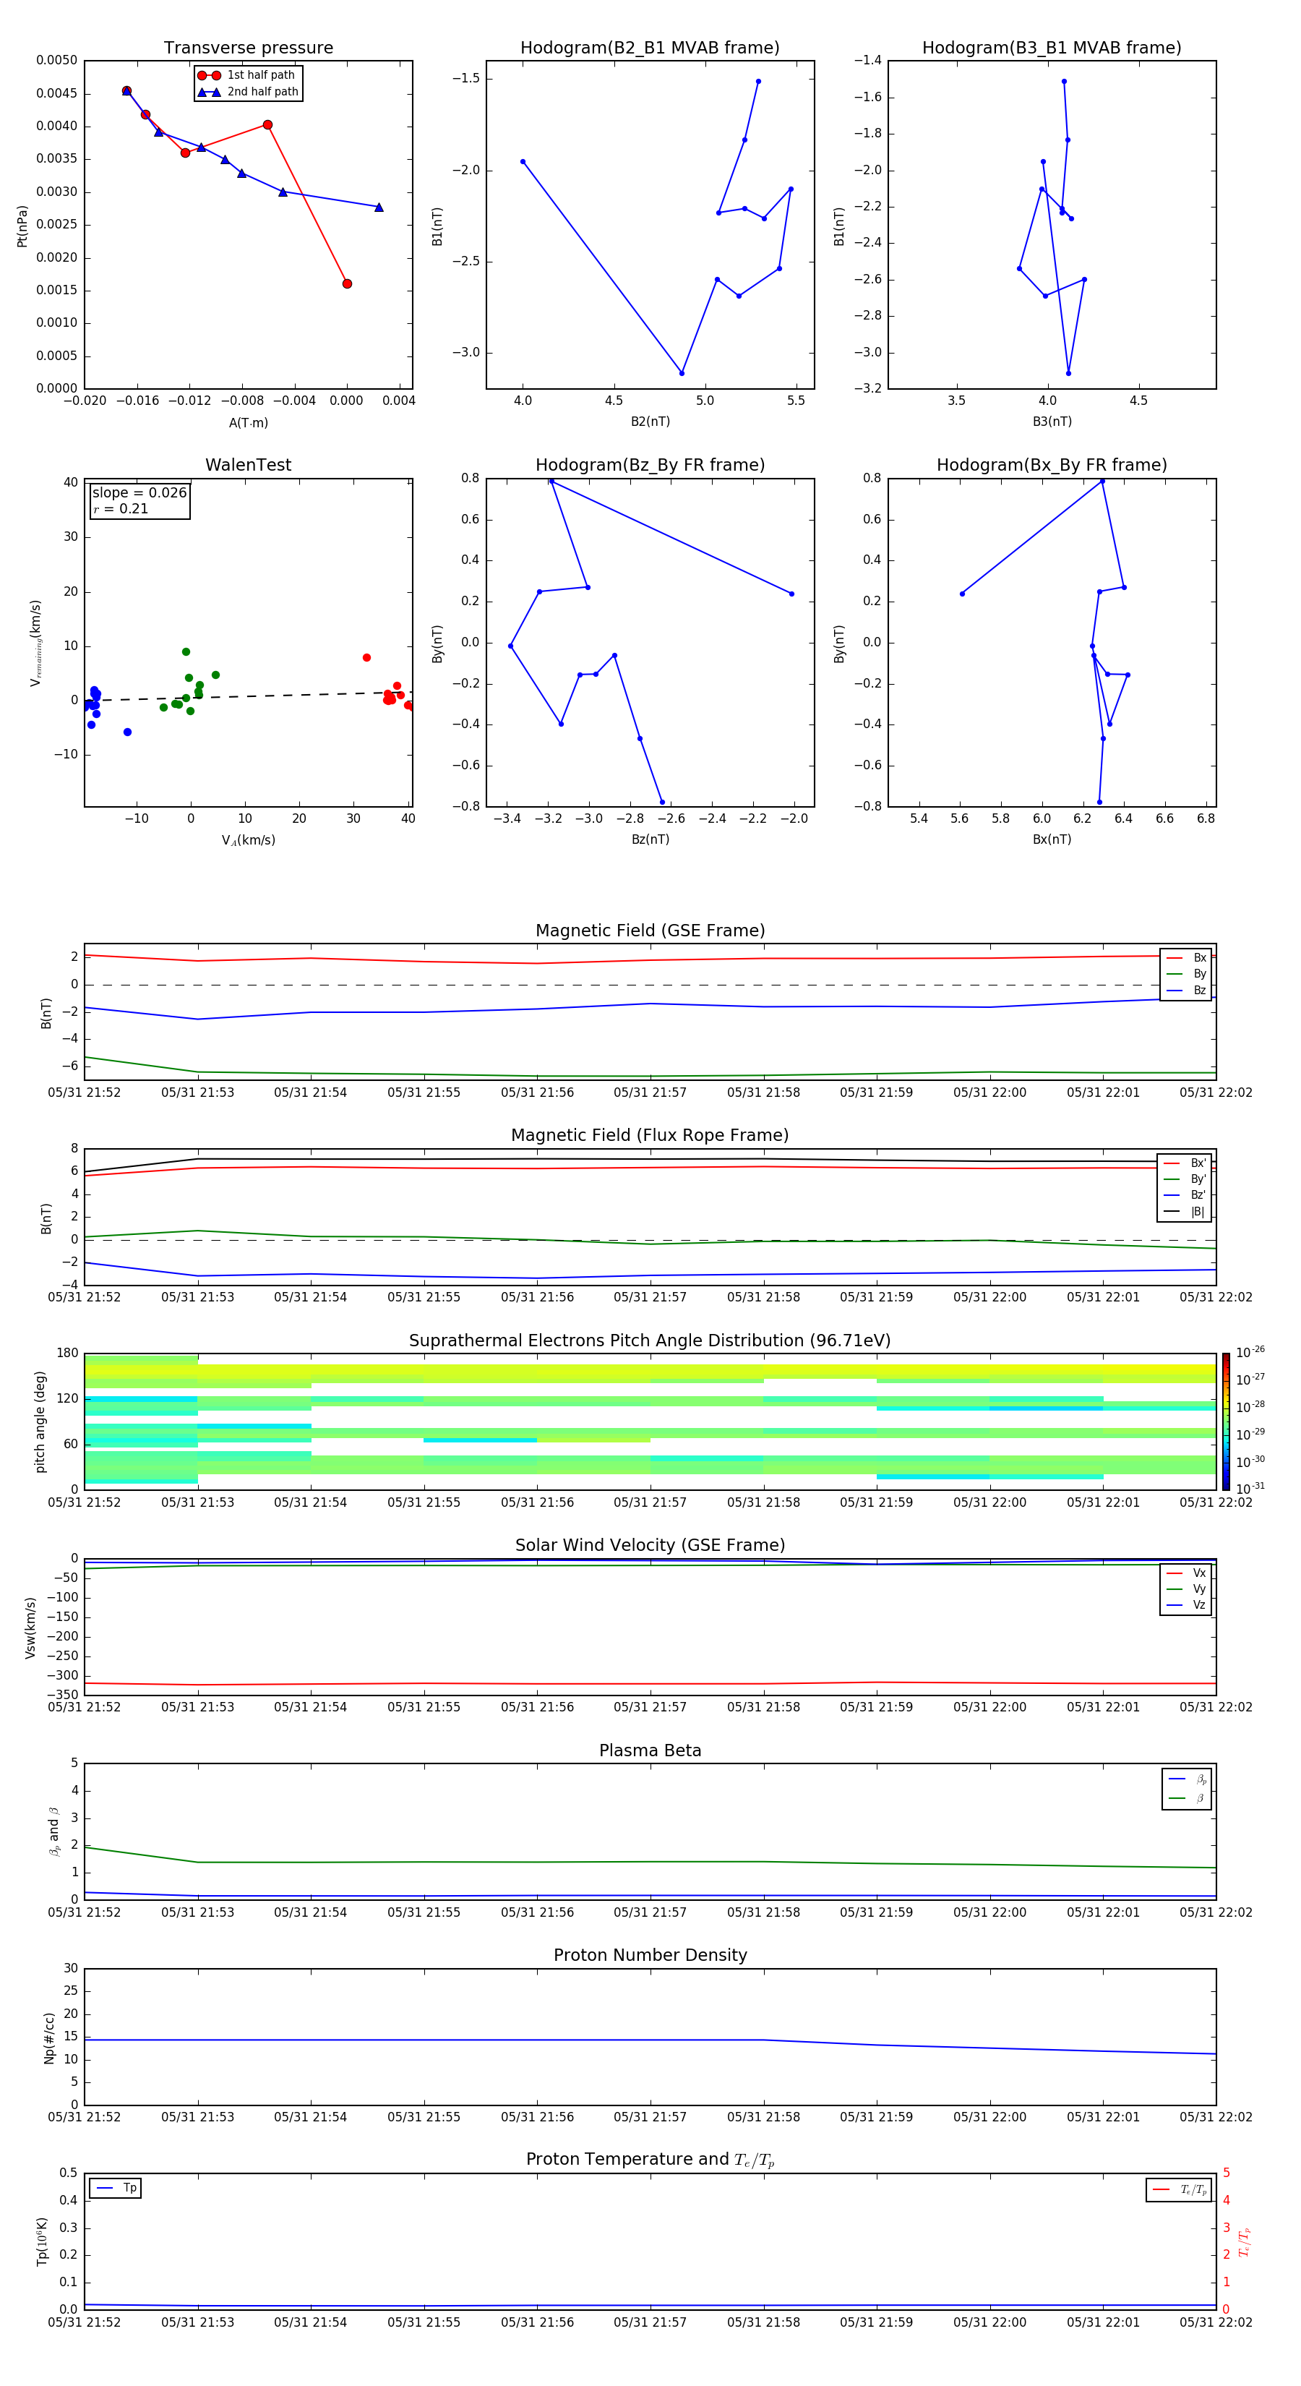Click the "Magnetic Field (Flux Rope Frame)" title
The height and width of the screenshot is (2386, 1301).
650,1136
